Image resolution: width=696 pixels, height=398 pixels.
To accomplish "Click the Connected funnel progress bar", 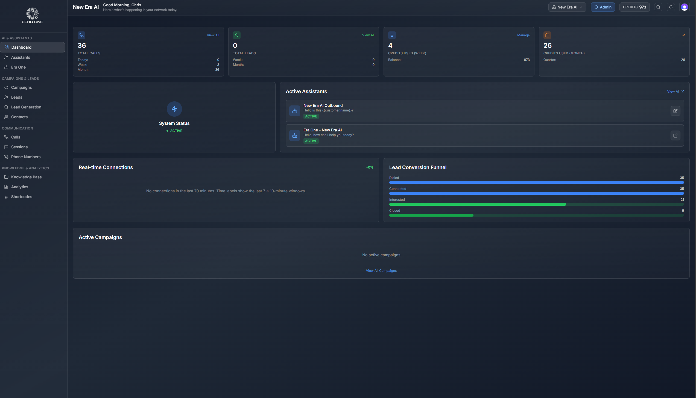I will (536, 193).
